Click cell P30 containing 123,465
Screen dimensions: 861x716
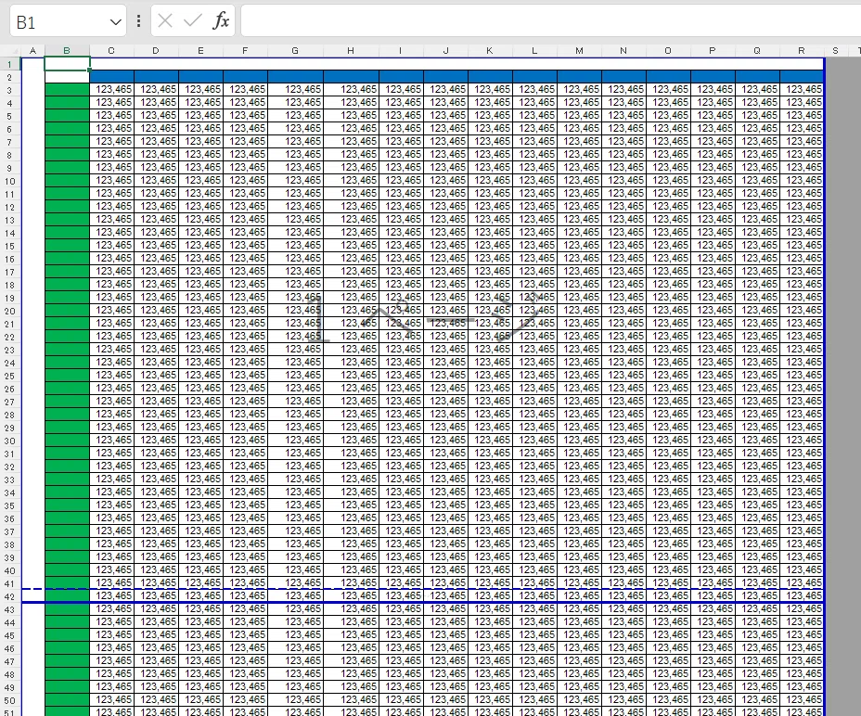click(x=713, y=440)
